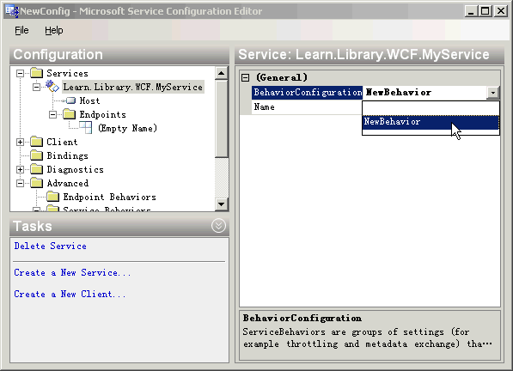Select the Diagnostics tree item label
513x371 pixels.
76,169
